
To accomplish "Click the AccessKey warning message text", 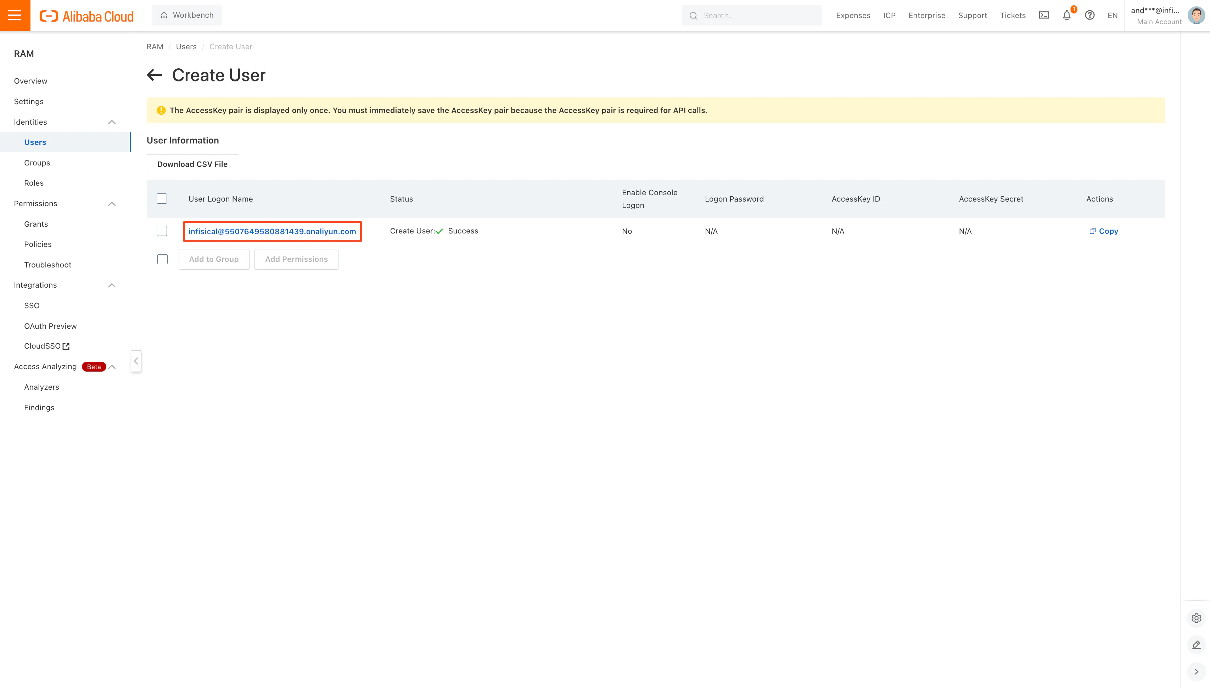I will click(438, 111).
